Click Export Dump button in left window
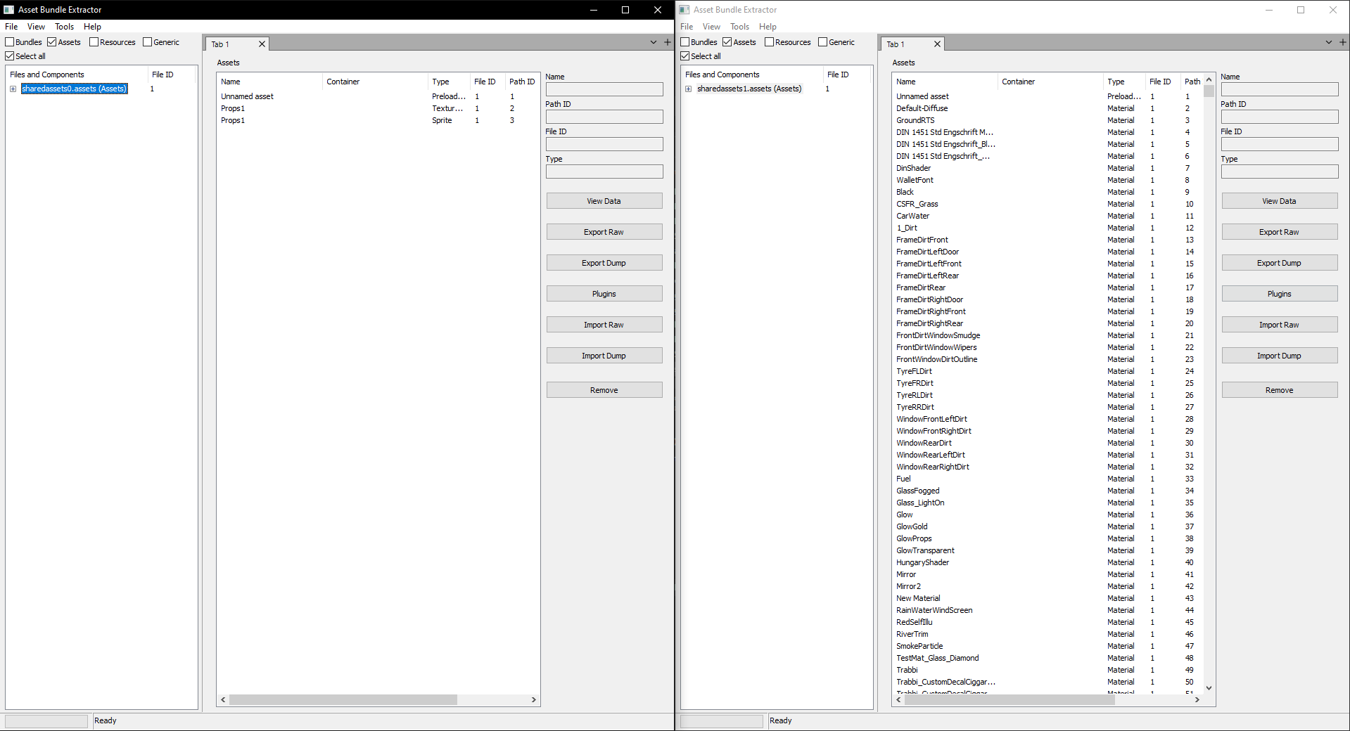1350x731 pixels. 604,263
